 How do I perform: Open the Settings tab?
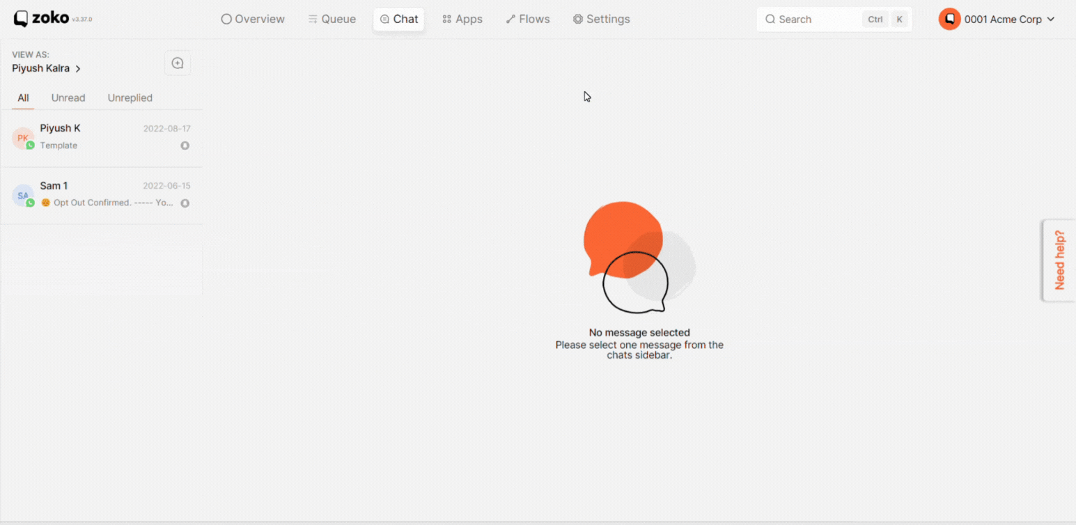601,19
